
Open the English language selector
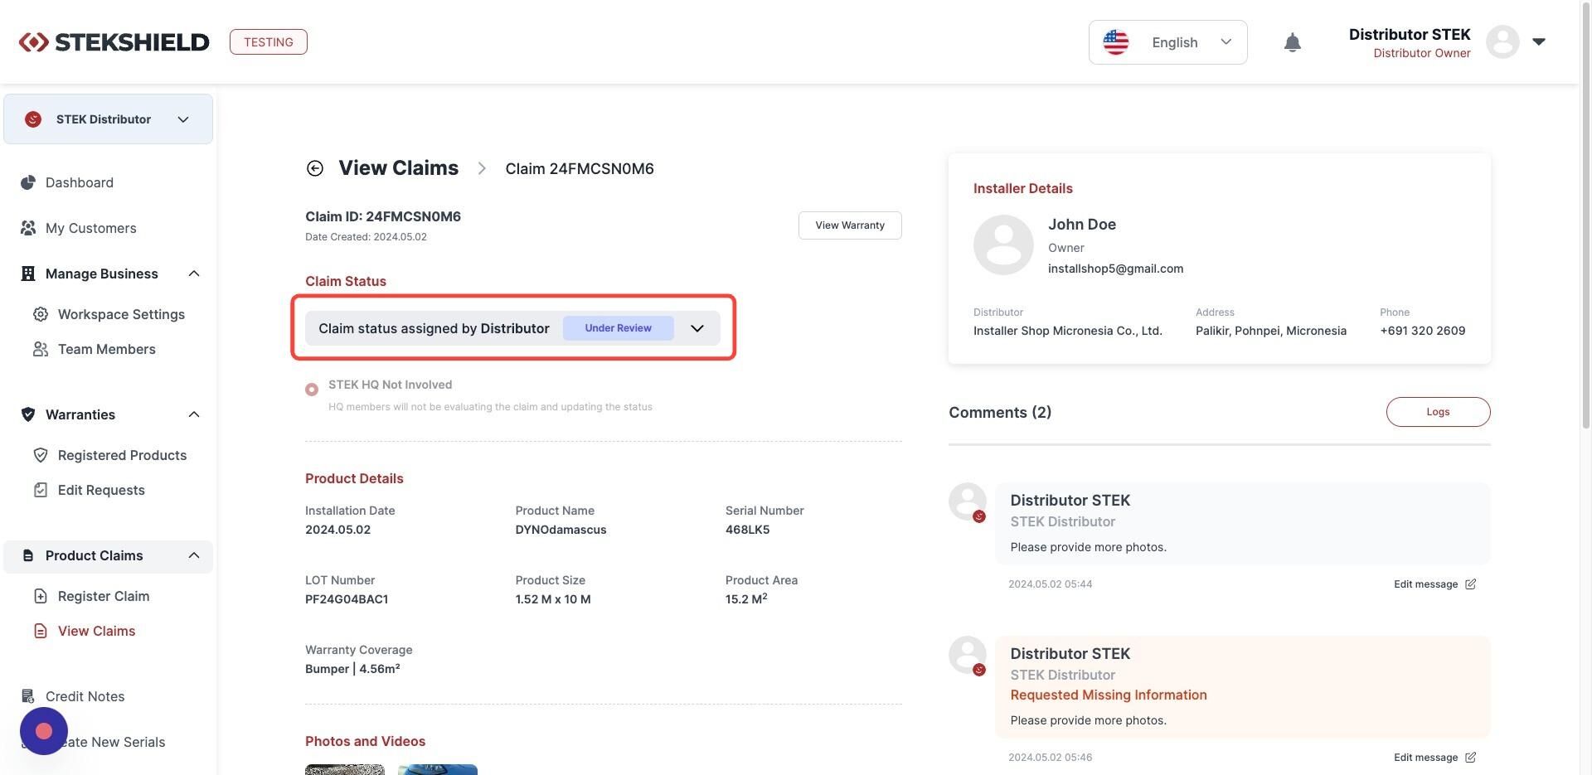tap(1167, 42)
